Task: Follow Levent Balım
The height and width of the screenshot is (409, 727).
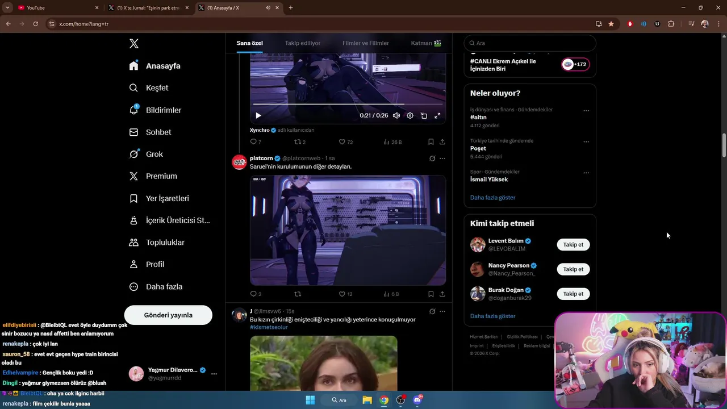Action: 573,245
